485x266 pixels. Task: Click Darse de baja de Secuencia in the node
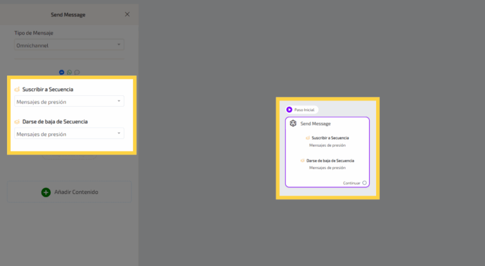tap(330, 160)
